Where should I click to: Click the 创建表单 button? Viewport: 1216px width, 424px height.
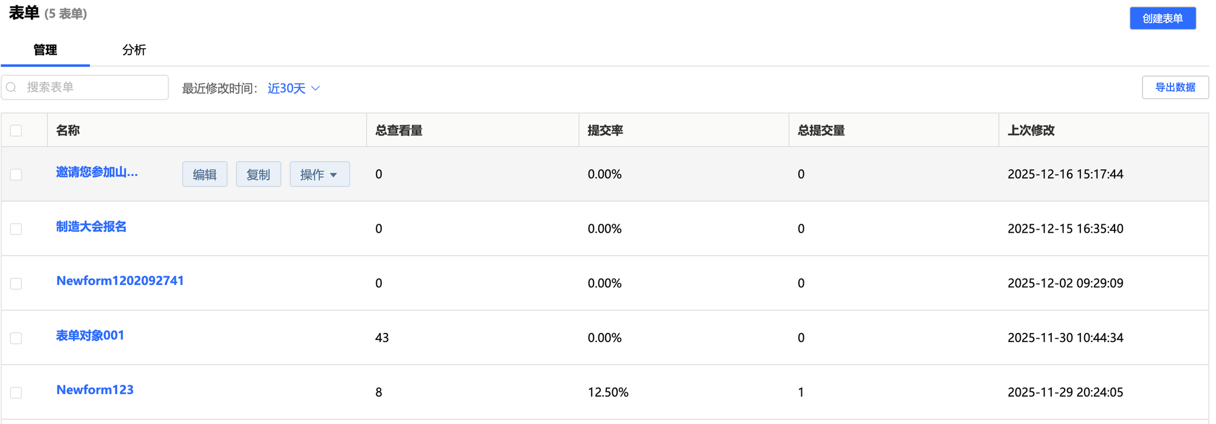coord(1162,18)
